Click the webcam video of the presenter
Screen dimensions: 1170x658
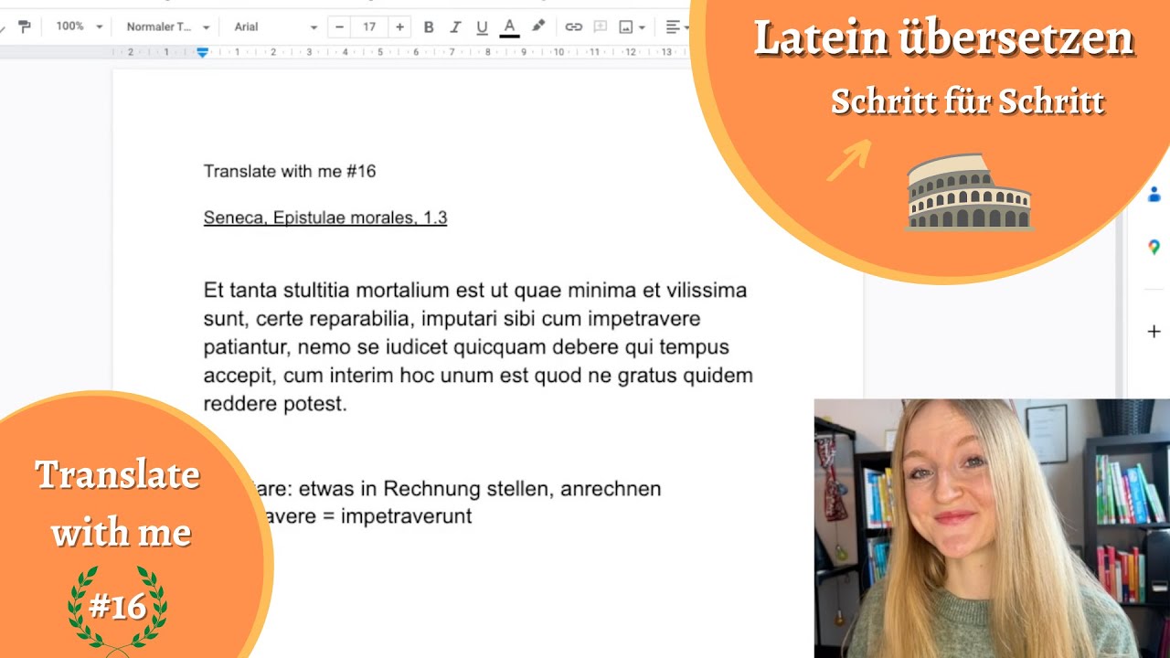[x=992, y=528]
